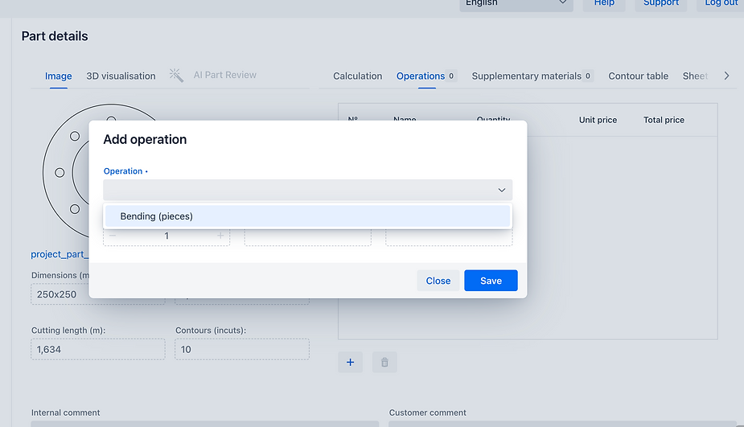Click the Support button
The height and width of the screenshot is (427, 744).
661,4
